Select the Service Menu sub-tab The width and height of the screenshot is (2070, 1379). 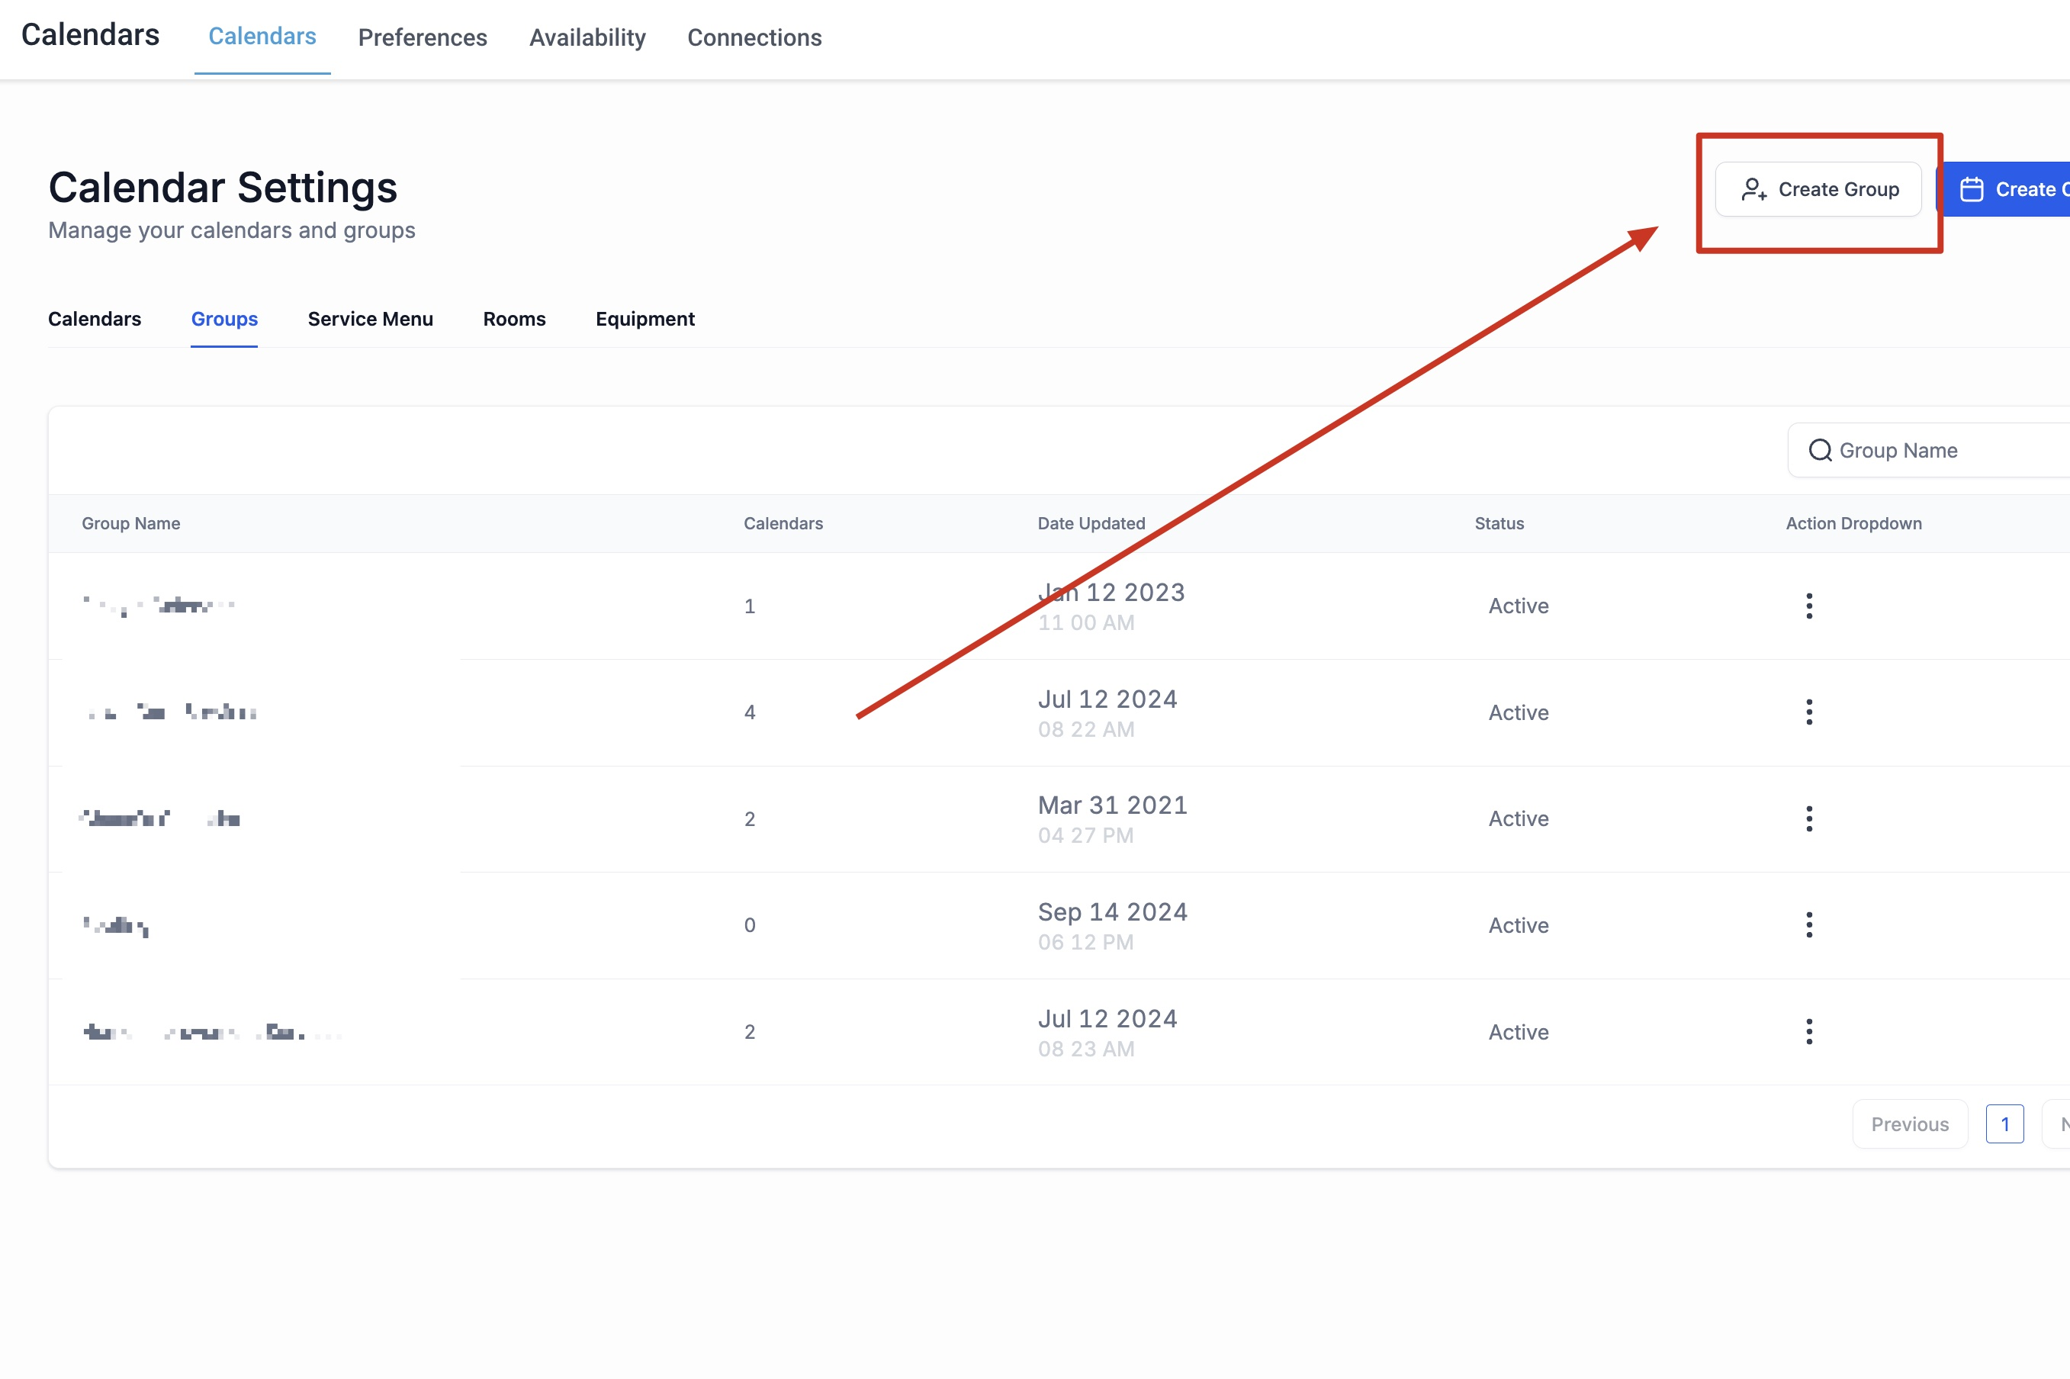(x=370, y=320)
